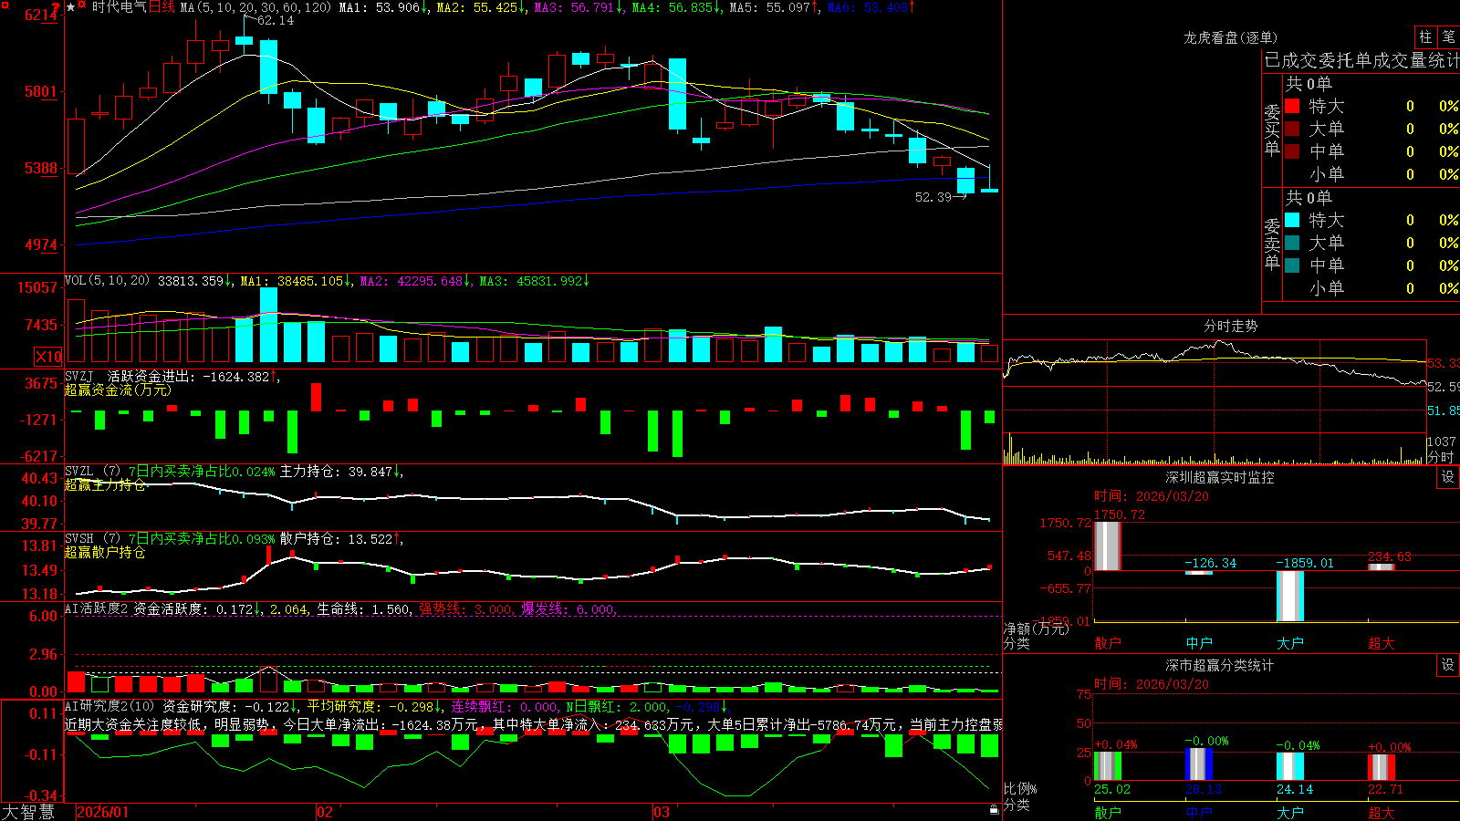Click the star marker beside 时代电气
Viewport: 1460px width, 821px height.
[71, 7]
